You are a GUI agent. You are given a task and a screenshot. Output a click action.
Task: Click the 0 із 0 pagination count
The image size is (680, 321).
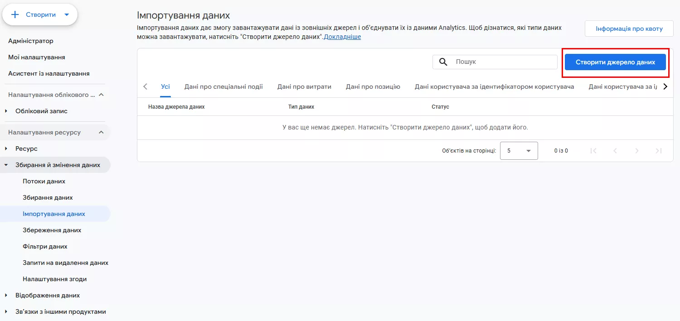(x=561, y=151)
